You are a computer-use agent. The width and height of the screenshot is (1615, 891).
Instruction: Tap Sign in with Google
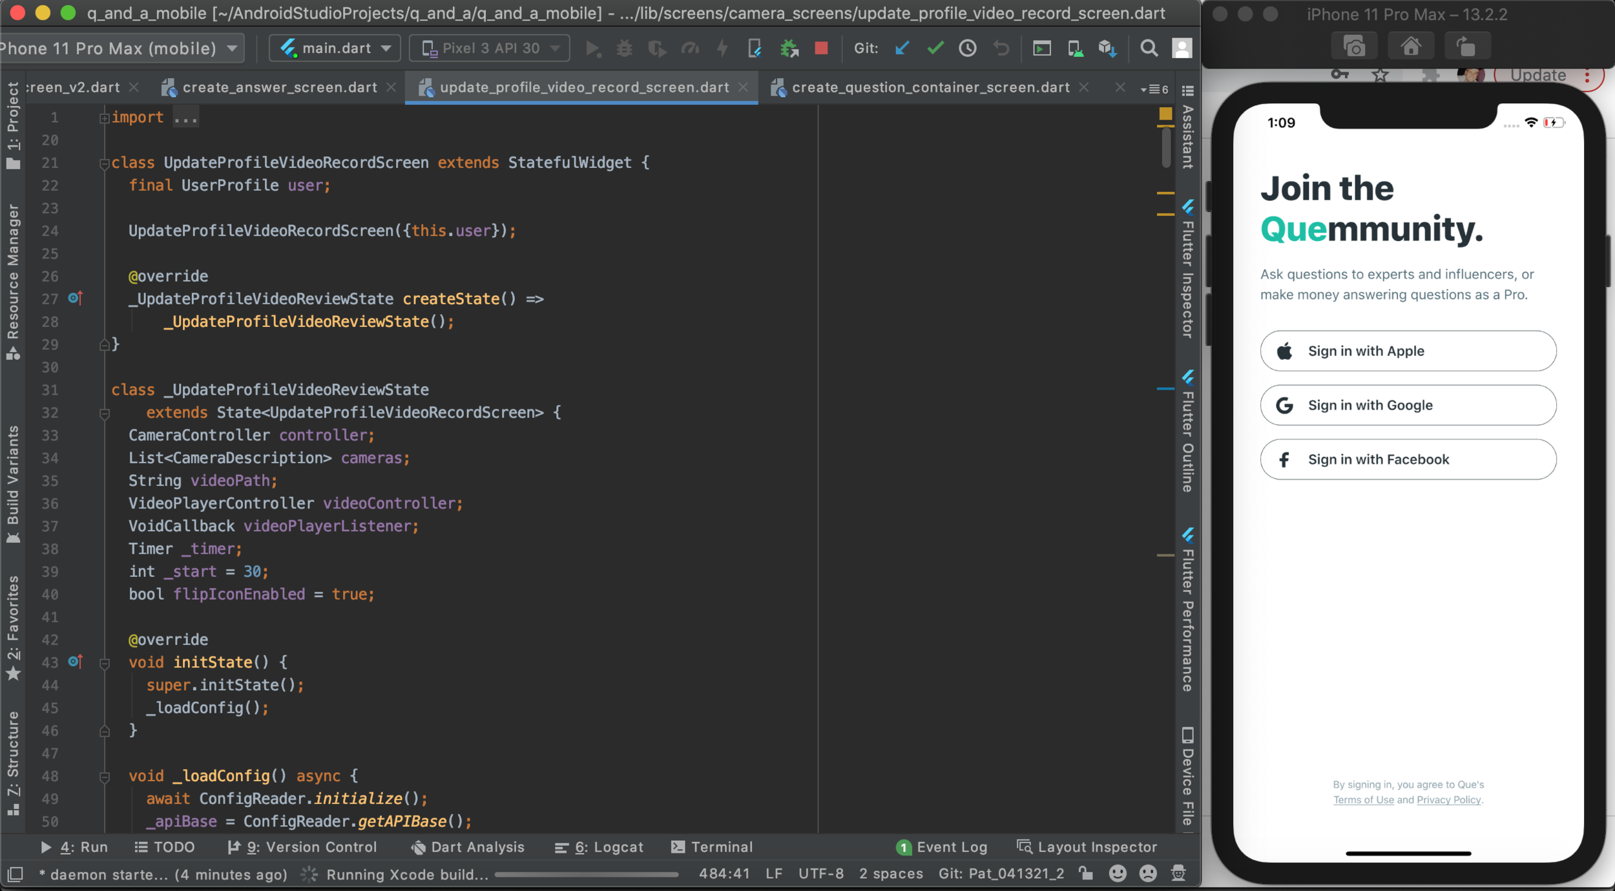click(1408, 405)
